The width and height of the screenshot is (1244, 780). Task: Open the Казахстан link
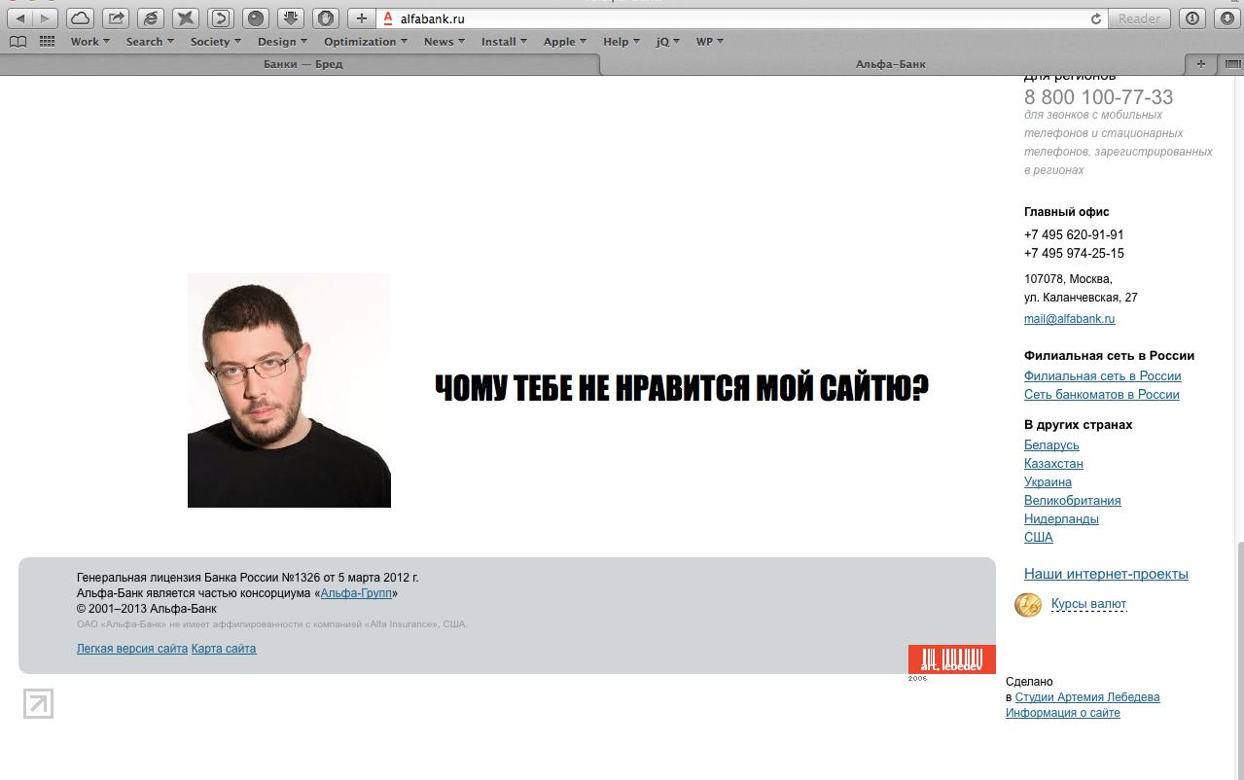pyautogui.click(x=1053, y=464)
